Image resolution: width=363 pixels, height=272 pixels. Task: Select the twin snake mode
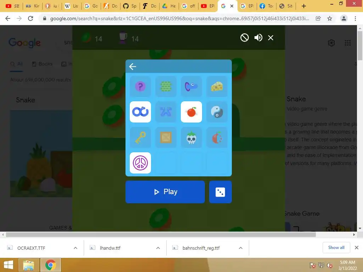click(x=166, y=112)
